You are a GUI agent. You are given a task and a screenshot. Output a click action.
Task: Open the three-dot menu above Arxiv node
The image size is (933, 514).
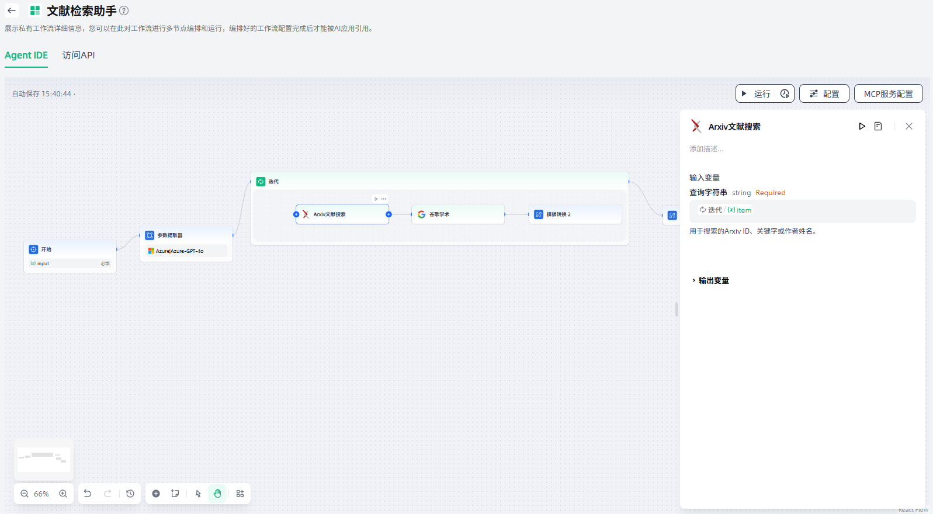[x=384, y=199]
